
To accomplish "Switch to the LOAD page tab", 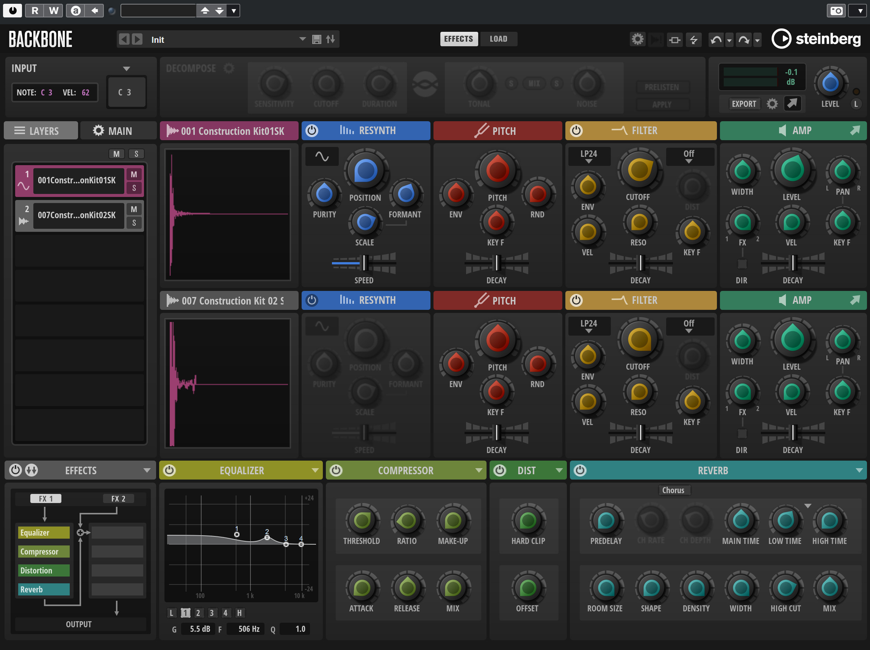I will [x=498, y=39].
